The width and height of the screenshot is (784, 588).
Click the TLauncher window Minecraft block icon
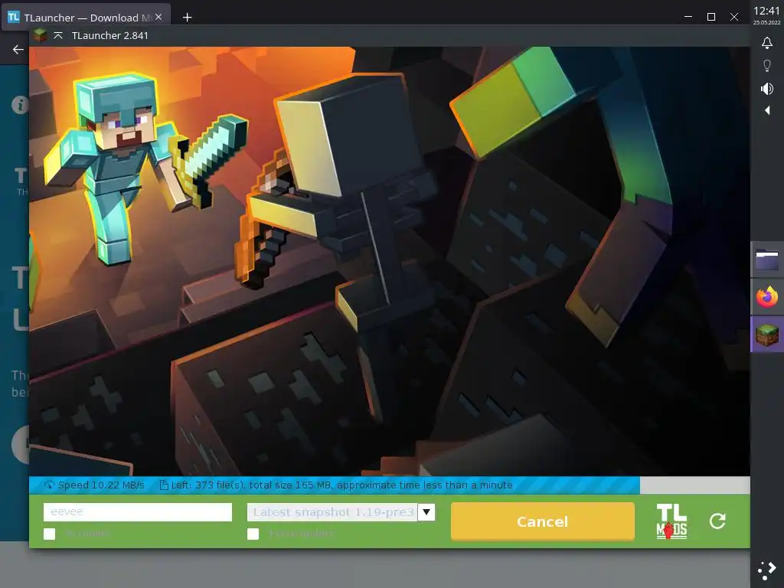pos(40,35)
